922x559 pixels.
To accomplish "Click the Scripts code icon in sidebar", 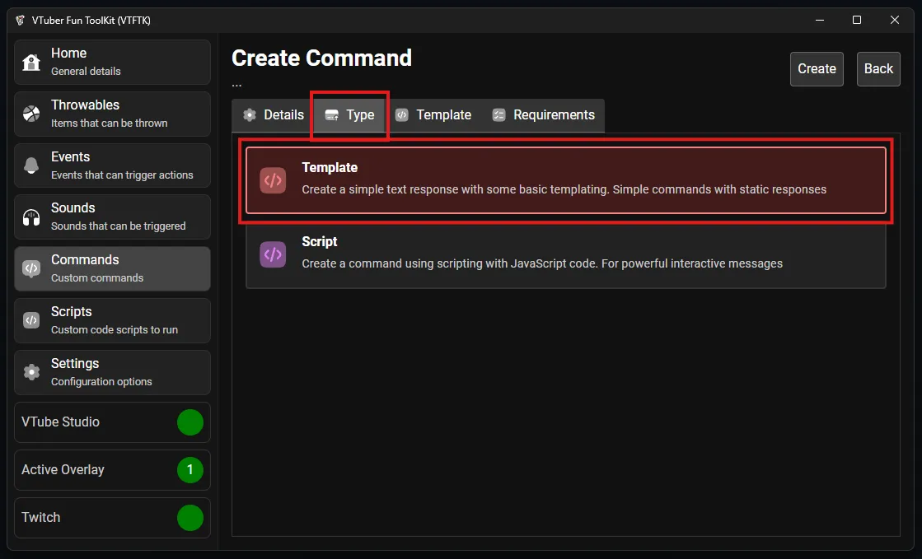I will pyautogui.click(x=31, y=320).
